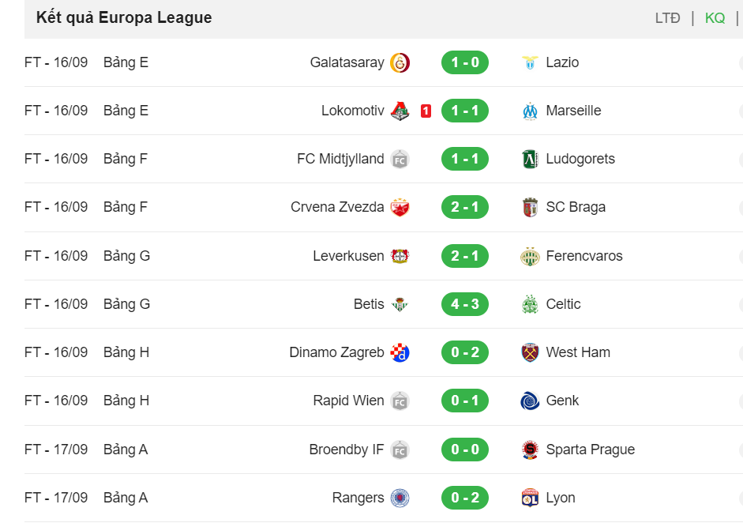The width and height of the screenshot is (743, 523).
Task: Click the Galatasaray club crest
Action: (400, 62)
